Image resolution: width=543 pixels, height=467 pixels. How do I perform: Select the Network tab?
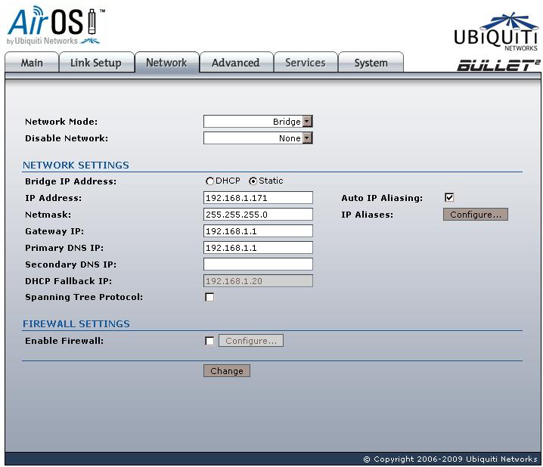click(166, 63)
